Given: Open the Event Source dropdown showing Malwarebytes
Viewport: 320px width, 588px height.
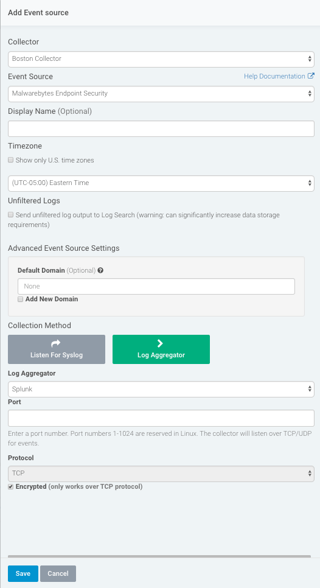Looking at the screenshot, I should [x=161, y=94].
